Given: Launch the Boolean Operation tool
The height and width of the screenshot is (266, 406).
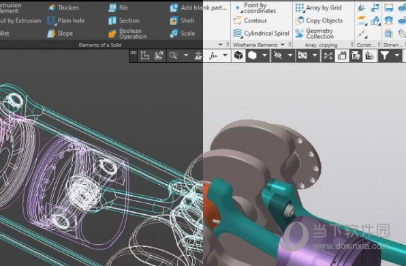Looking at the screenshot, I should [127, 33].
